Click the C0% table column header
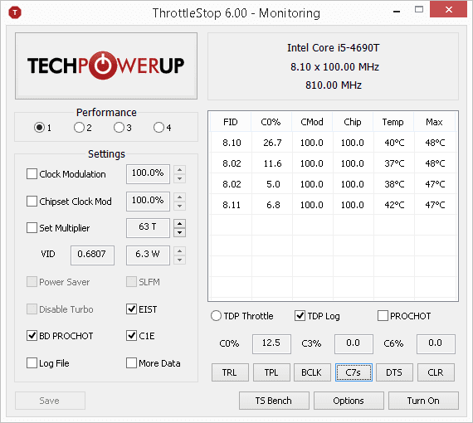Screen dimensions: 473x423 pos(271,122)
